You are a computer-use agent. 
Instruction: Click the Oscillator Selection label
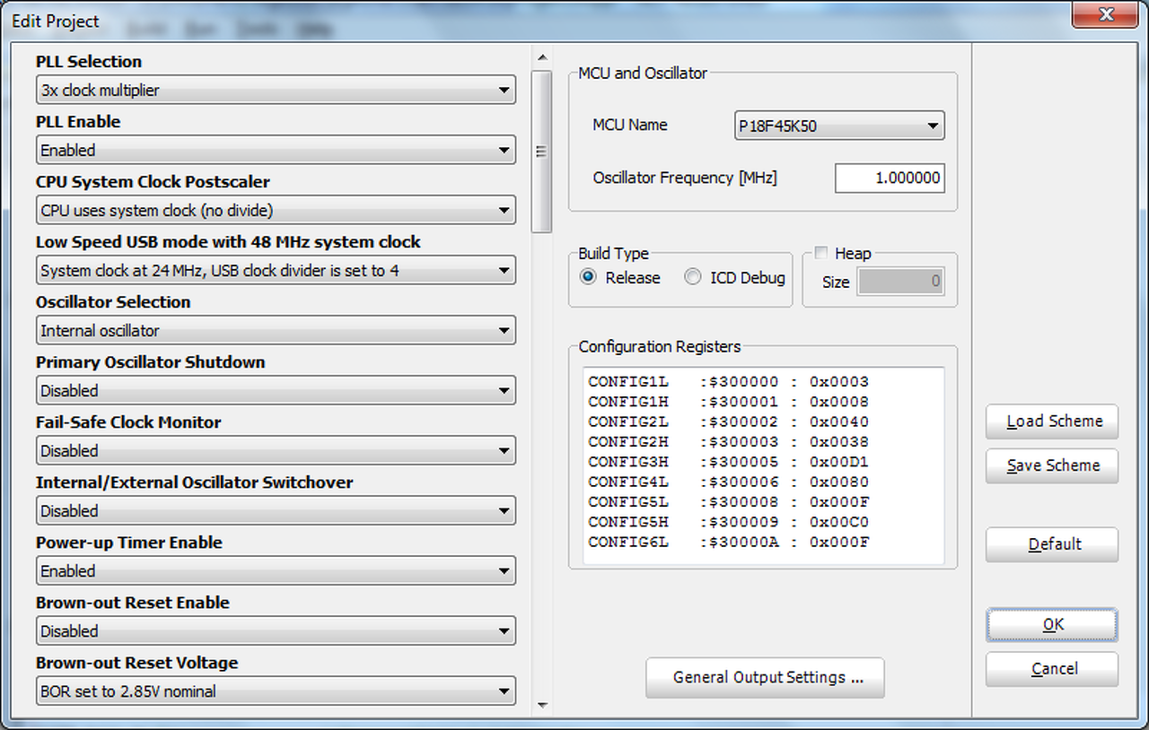(x=113, y=302)
